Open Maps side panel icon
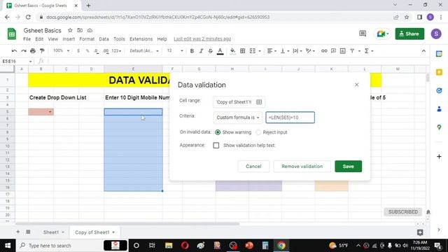Screen dimensions: 448x252 click(x=439, y=127)
